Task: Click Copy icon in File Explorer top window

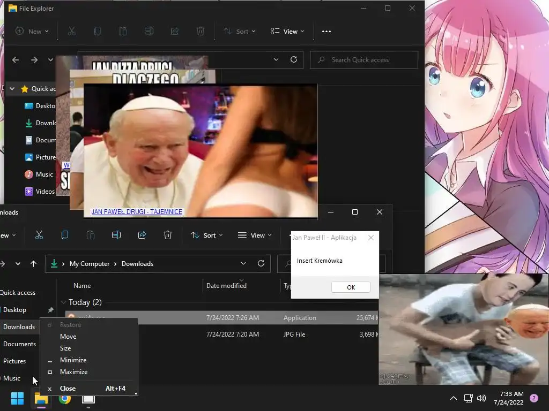Action: [98, 32]
